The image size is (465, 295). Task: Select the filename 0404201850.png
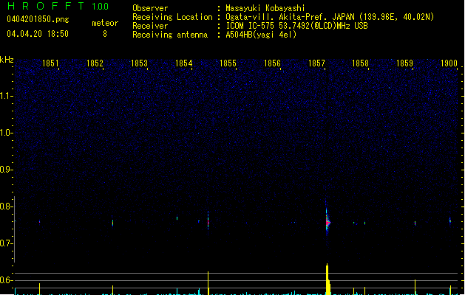coord(38,19)
